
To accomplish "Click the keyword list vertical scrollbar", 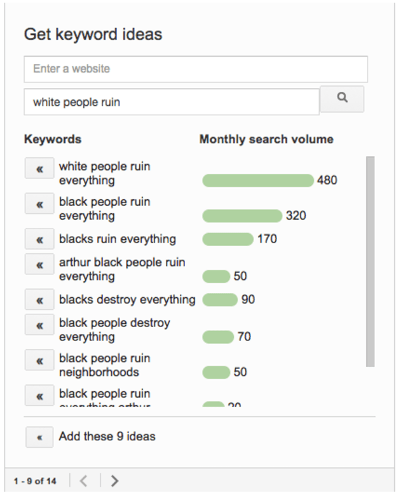I will [x=370, y=260].
